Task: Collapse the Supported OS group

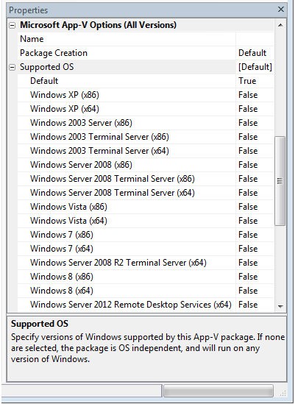Action: 12,67
